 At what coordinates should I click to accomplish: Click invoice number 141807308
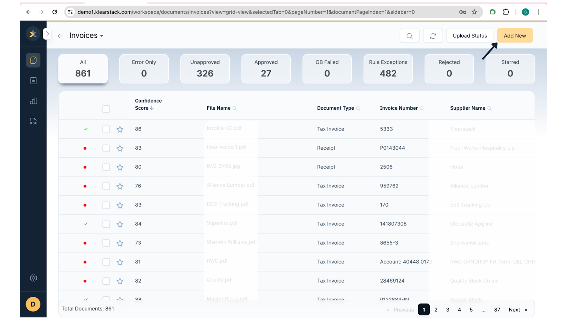pyautogui.click(x=393, y=224)
